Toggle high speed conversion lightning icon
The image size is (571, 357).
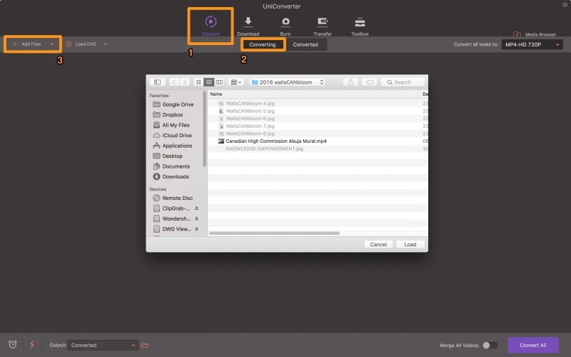point(32,344)
